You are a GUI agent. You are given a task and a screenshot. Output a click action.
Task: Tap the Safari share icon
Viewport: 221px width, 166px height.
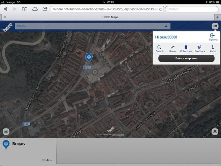point(45,9)
